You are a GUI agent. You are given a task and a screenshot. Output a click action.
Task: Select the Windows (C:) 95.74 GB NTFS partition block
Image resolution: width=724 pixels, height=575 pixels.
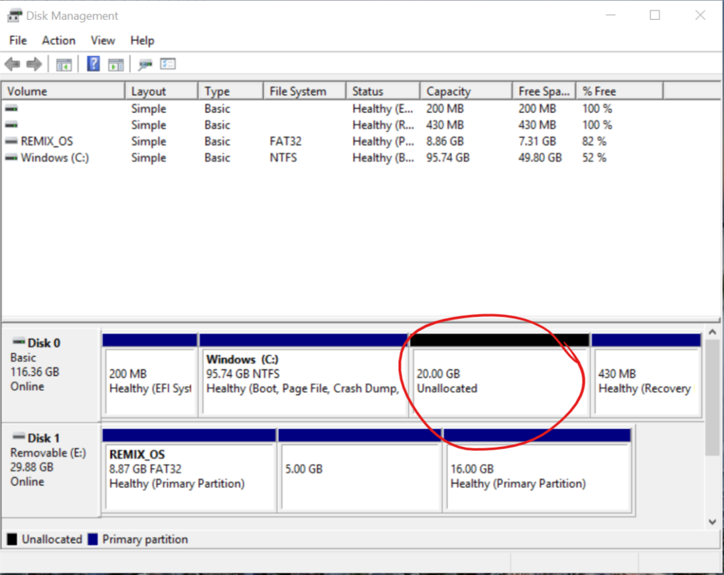[303, 375]
